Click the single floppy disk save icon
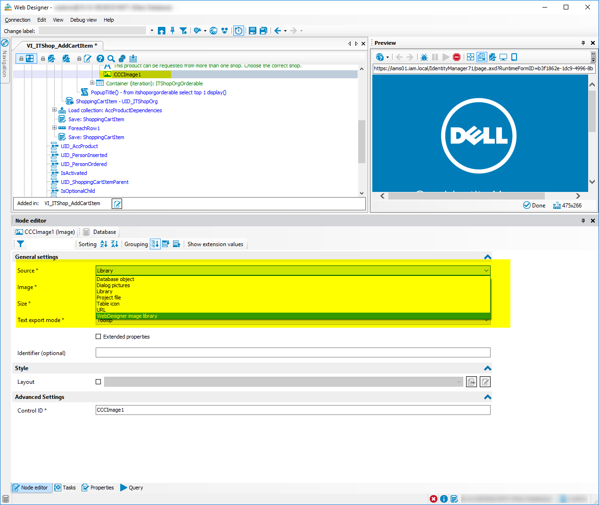599x505 pixels. pos(253,31)
